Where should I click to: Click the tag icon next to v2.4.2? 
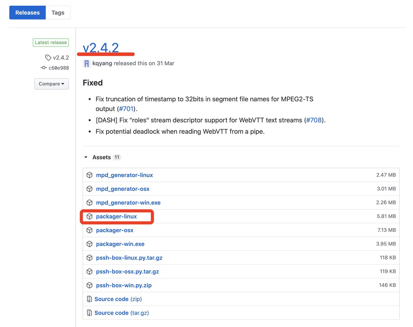[x=48, y=58]
